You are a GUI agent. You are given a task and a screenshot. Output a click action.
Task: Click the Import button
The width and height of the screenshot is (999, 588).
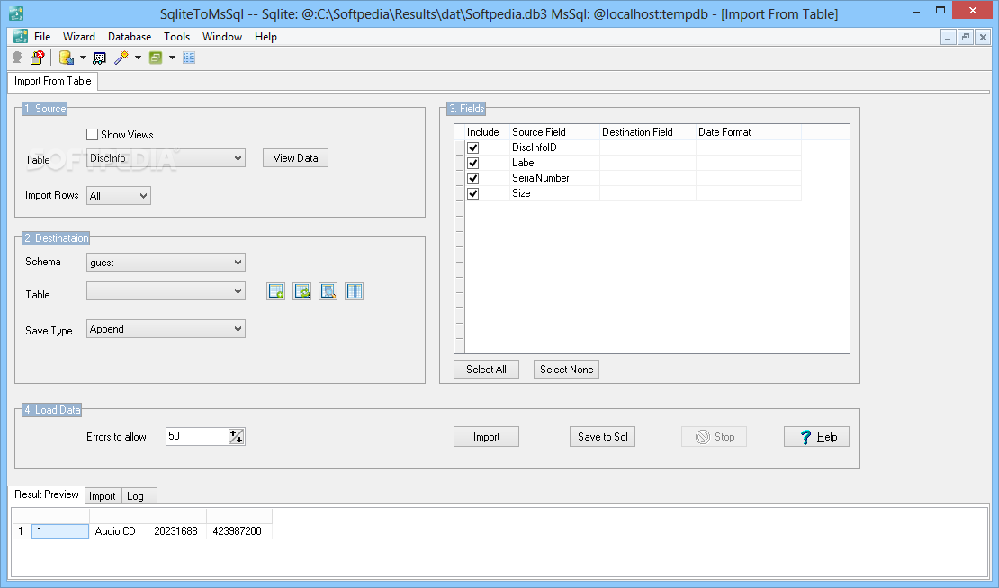tap(486, 437)
